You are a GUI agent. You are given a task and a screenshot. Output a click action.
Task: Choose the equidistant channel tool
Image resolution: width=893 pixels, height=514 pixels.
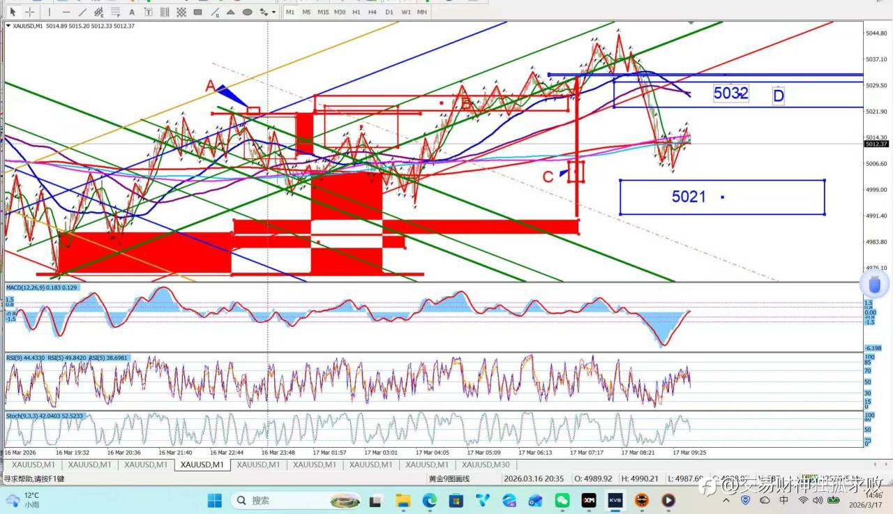(99, 12)
